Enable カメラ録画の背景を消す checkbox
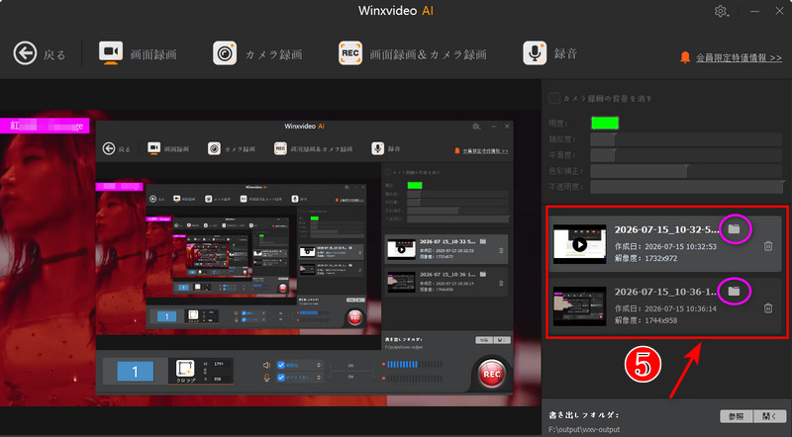This screenshot has width=792, height=437. click(554, 98)
